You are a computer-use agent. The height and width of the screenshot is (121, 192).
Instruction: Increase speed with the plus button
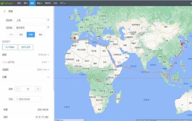tap(38, 89)
